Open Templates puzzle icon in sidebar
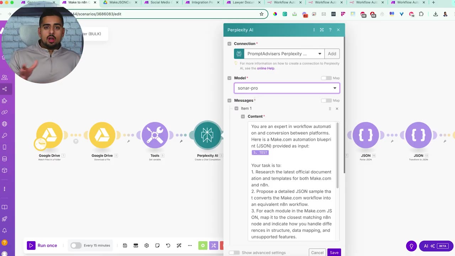455x256 pixels. [x=5, y=101]
